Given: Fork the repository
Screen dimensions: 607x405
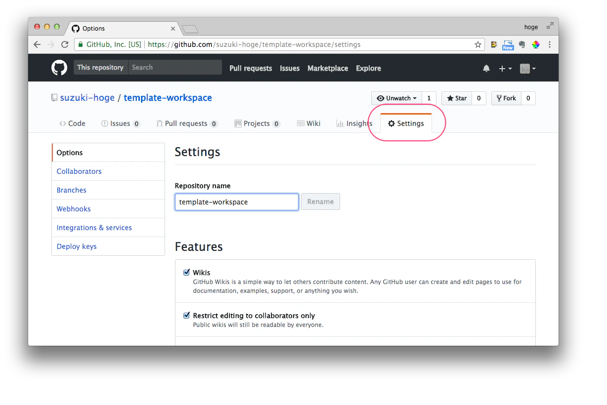Looking at the screenshot, I should point(506,98).
